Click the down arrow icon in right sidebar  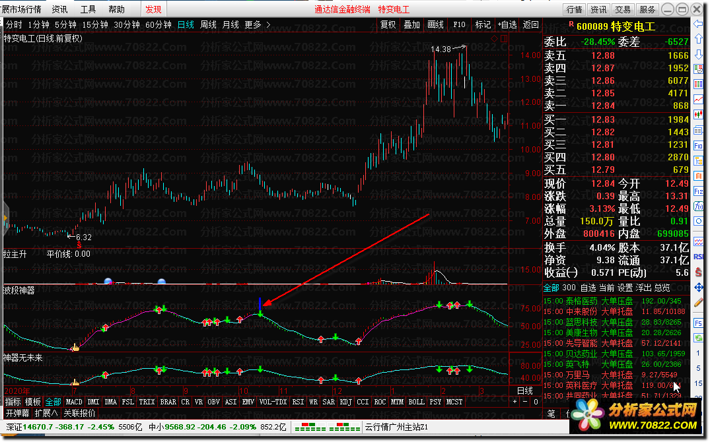click(697, 53)
